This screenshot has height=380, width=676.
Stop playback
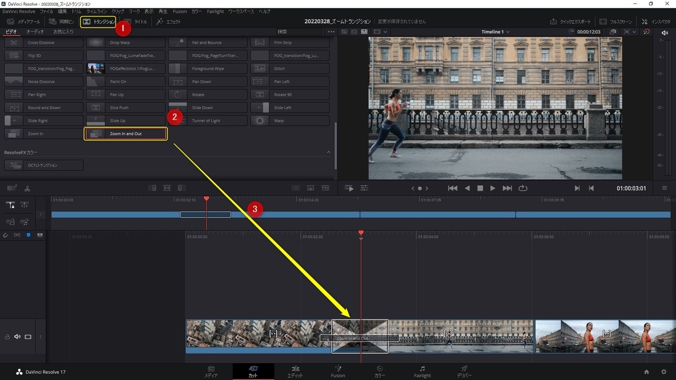point(480,188)
